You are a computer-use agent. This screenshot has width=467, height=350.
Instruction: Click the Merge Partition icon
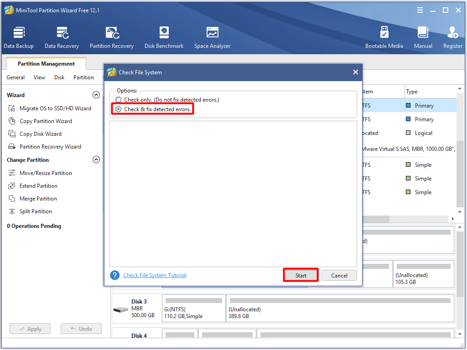tap(11, 199)
